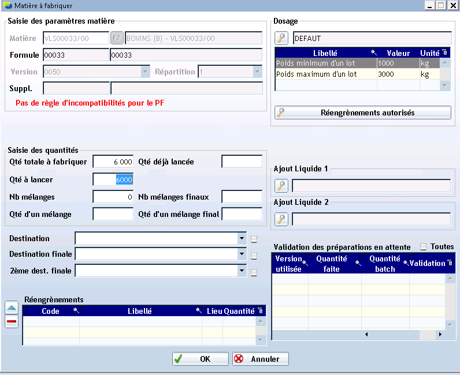
Task: Click the Unité column header
Action: click(430, 53)
